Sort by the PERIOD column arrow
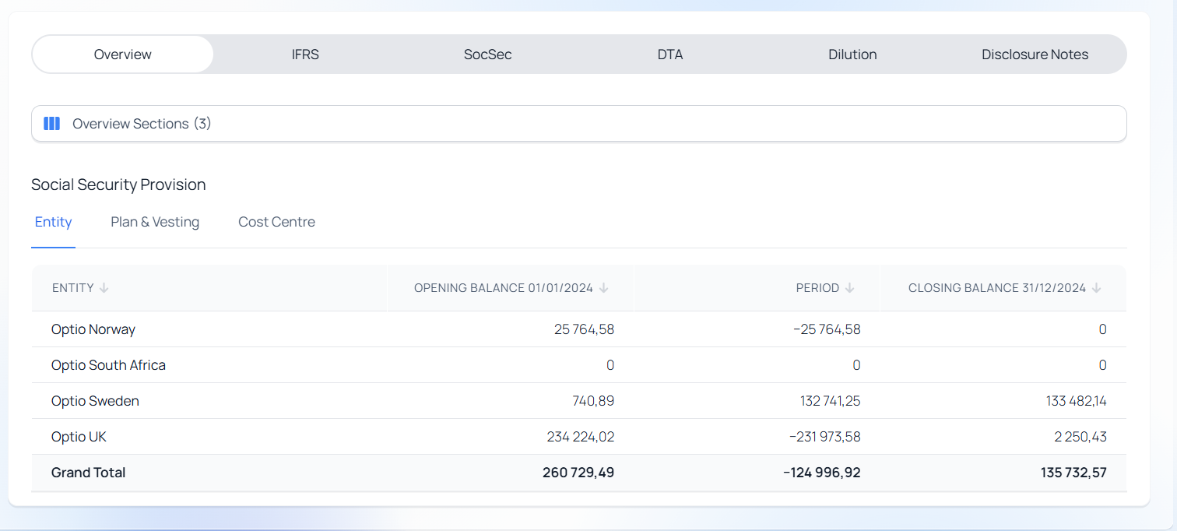1177x531 pixels. click(x=849, y=288)
